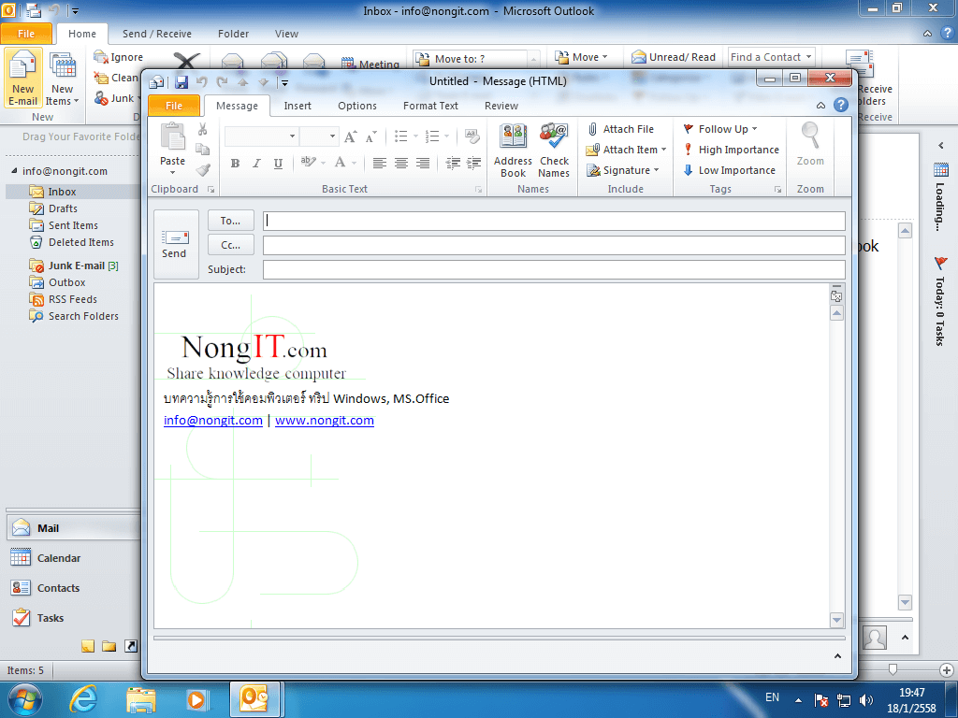Open the New Items dropdown
Image resolution: width=958 pixels, height=718 pixels.
63,79
